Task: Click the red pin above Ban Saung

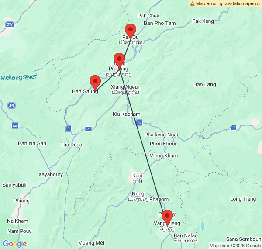Action: point(95,83)
